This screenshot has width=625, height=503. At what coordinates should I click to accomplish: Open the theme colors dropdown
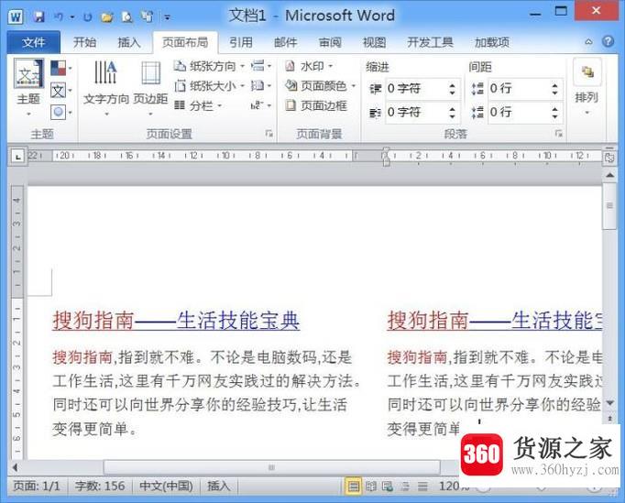[x=61, y=68]
